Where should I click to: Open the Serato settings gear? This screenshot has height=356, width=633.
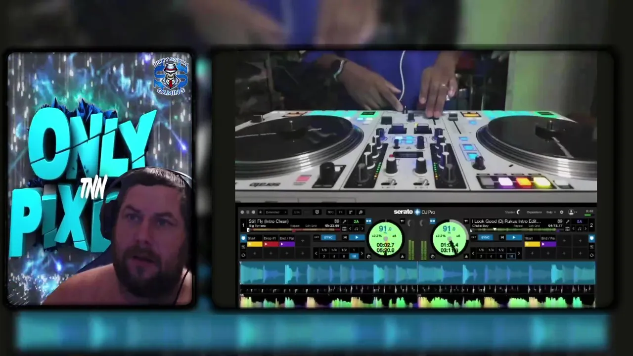[561, 212]
